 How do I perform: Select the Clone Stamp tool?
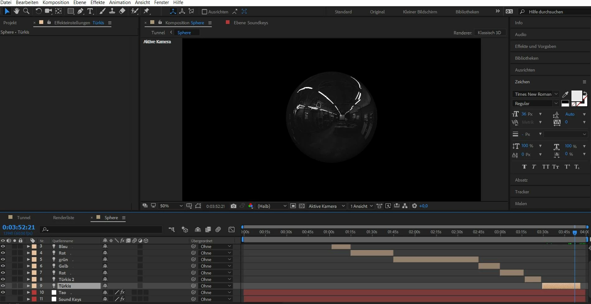point(112,12)
